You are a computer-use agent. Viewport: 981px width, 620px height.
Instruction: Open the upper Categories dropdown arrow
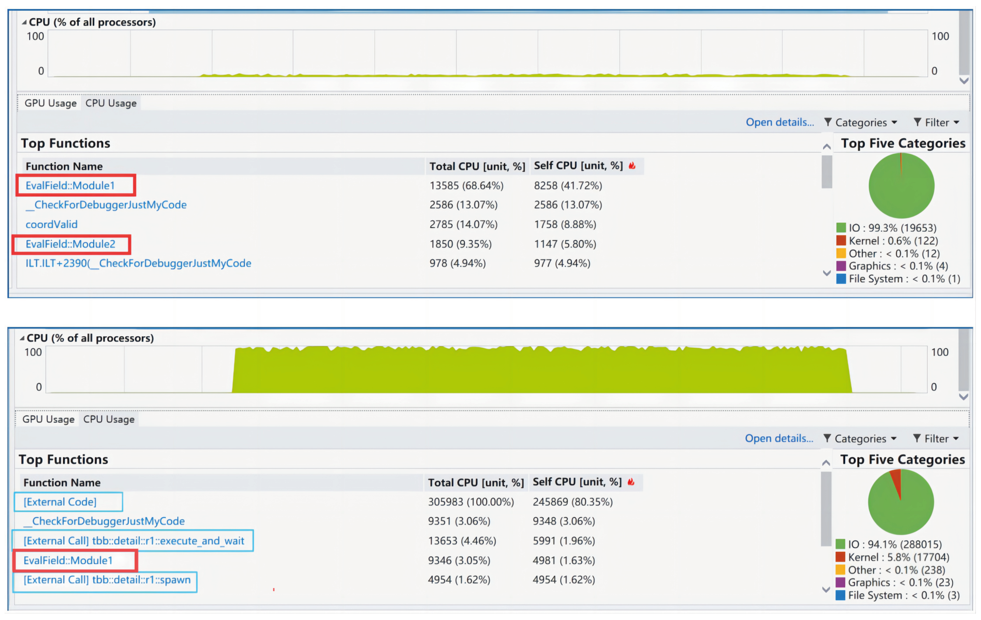[x=894, y=123]
